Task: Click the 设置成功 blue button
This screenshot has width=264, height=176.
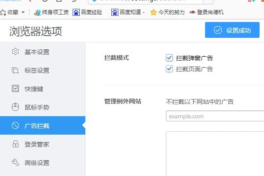Action: (232, 30)
